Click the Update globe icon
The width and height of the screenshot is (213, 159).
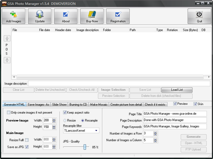coord(40,15)
